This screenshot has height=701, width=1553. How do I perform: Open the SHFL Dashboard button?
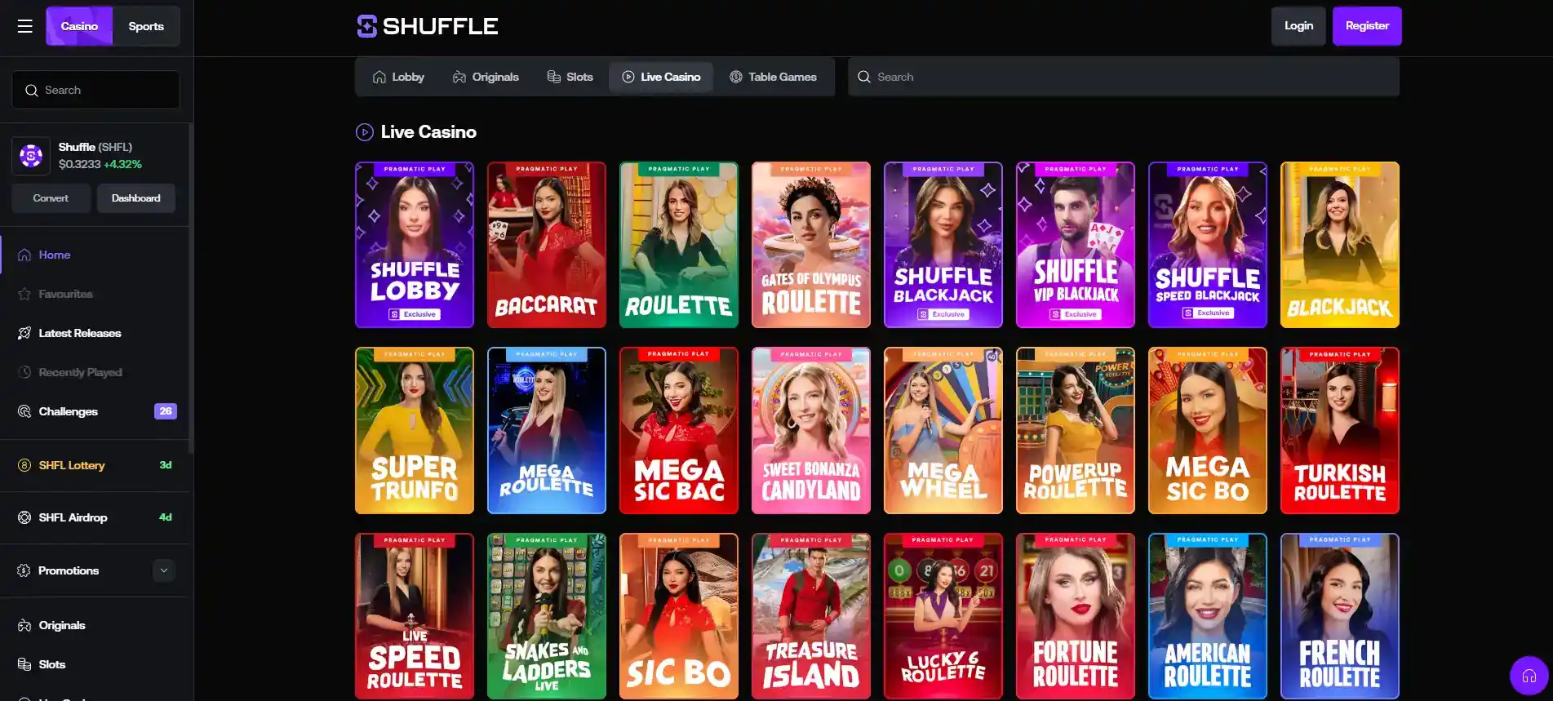pos(135,198)
